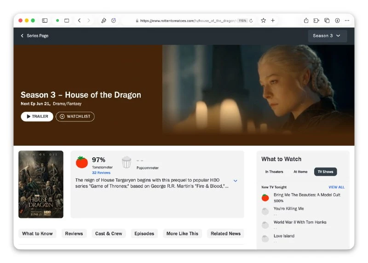
Task: Open the tab overview rectangle icon
Action: click(67, 20)
